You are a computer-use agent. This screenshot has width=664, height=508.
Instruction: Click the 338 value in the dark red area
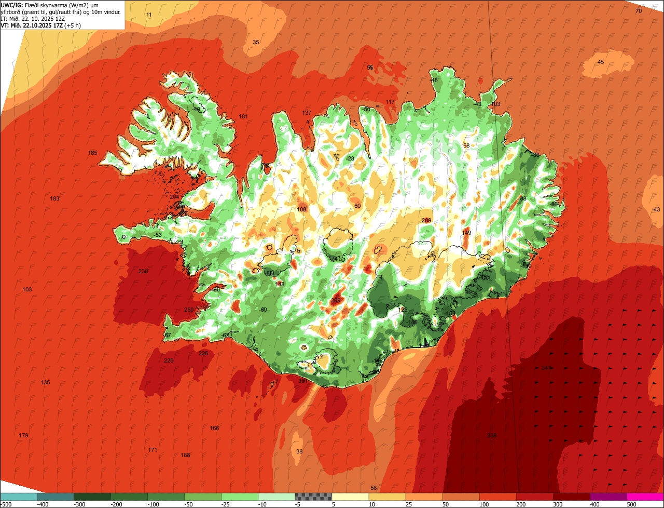coord(492,435)
